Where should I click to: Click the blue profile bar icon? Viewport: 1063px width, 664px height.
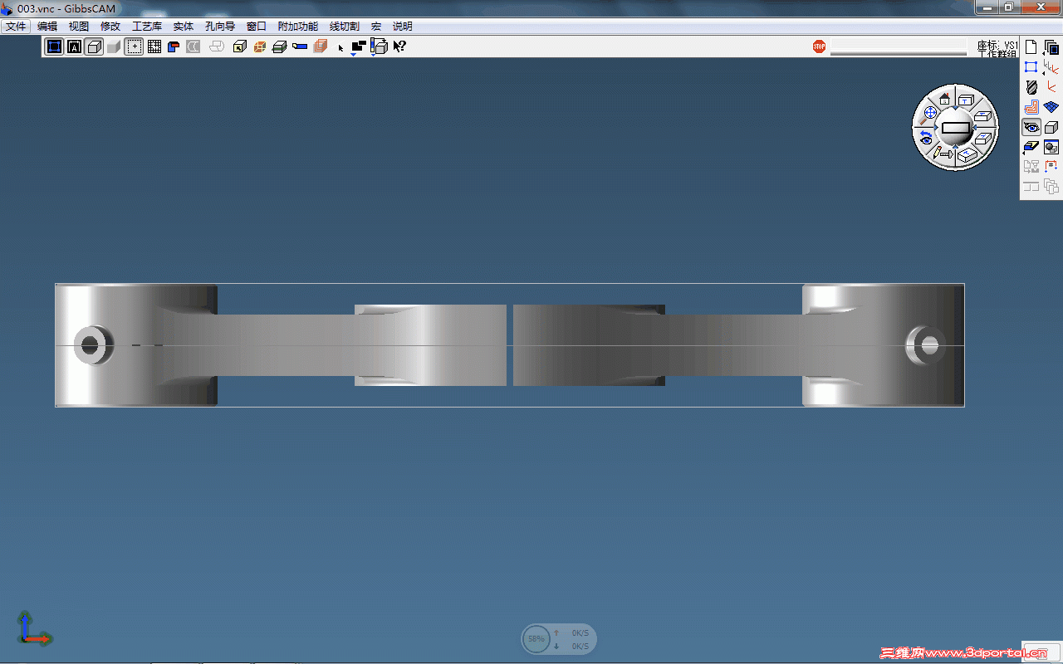point(300,46)
